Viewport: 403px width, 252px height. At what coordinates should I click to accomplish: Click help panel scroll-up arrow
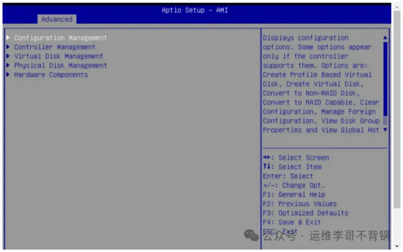point(385,38)
